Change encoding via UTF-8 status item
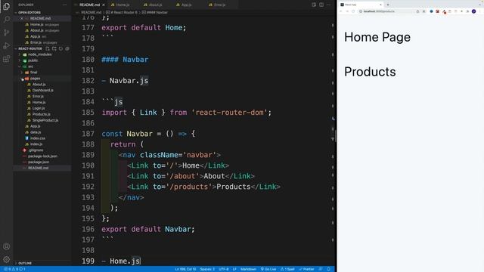The width and height of the screenshot is (484, 272). [224, 269]
